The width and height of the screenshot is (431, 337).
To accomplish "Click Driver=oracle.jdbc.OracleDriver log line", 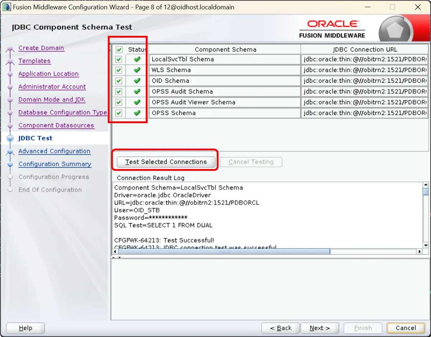I will click(163, 195).
